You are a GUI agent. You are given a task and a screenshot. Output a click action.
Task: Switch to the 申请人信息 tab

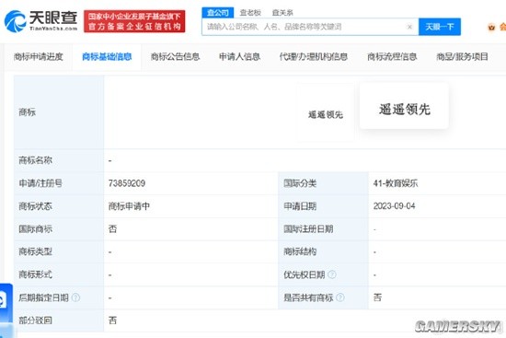click(x=239, y=57)
